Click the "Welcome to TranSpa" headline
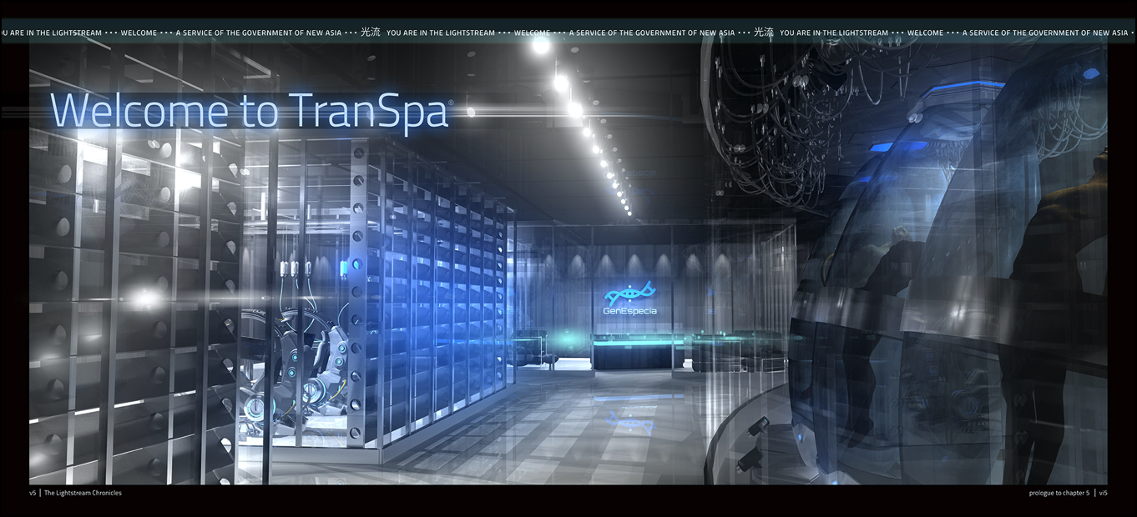This screenshot has height=517, width=1137. [249, 112]
